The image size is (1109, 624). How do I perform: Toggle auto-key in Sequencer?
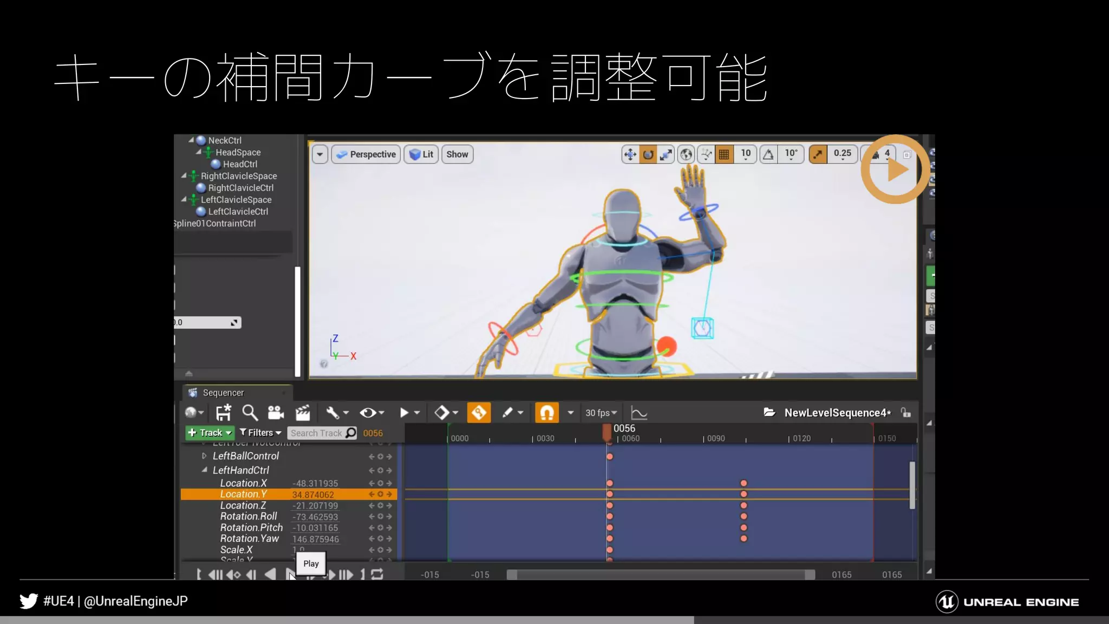(x=479, y=413)
